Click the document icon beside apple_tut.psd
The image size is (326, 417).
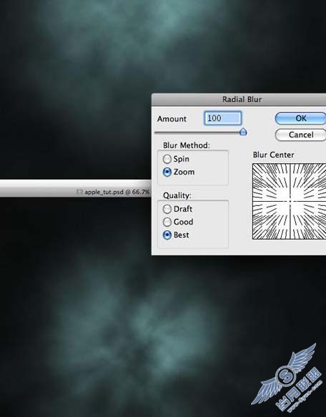pos(79,192)
